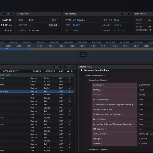Click the Sync Trigger State Idle value
The height and width of the screenshot is (153, 153).
(149, 20)
